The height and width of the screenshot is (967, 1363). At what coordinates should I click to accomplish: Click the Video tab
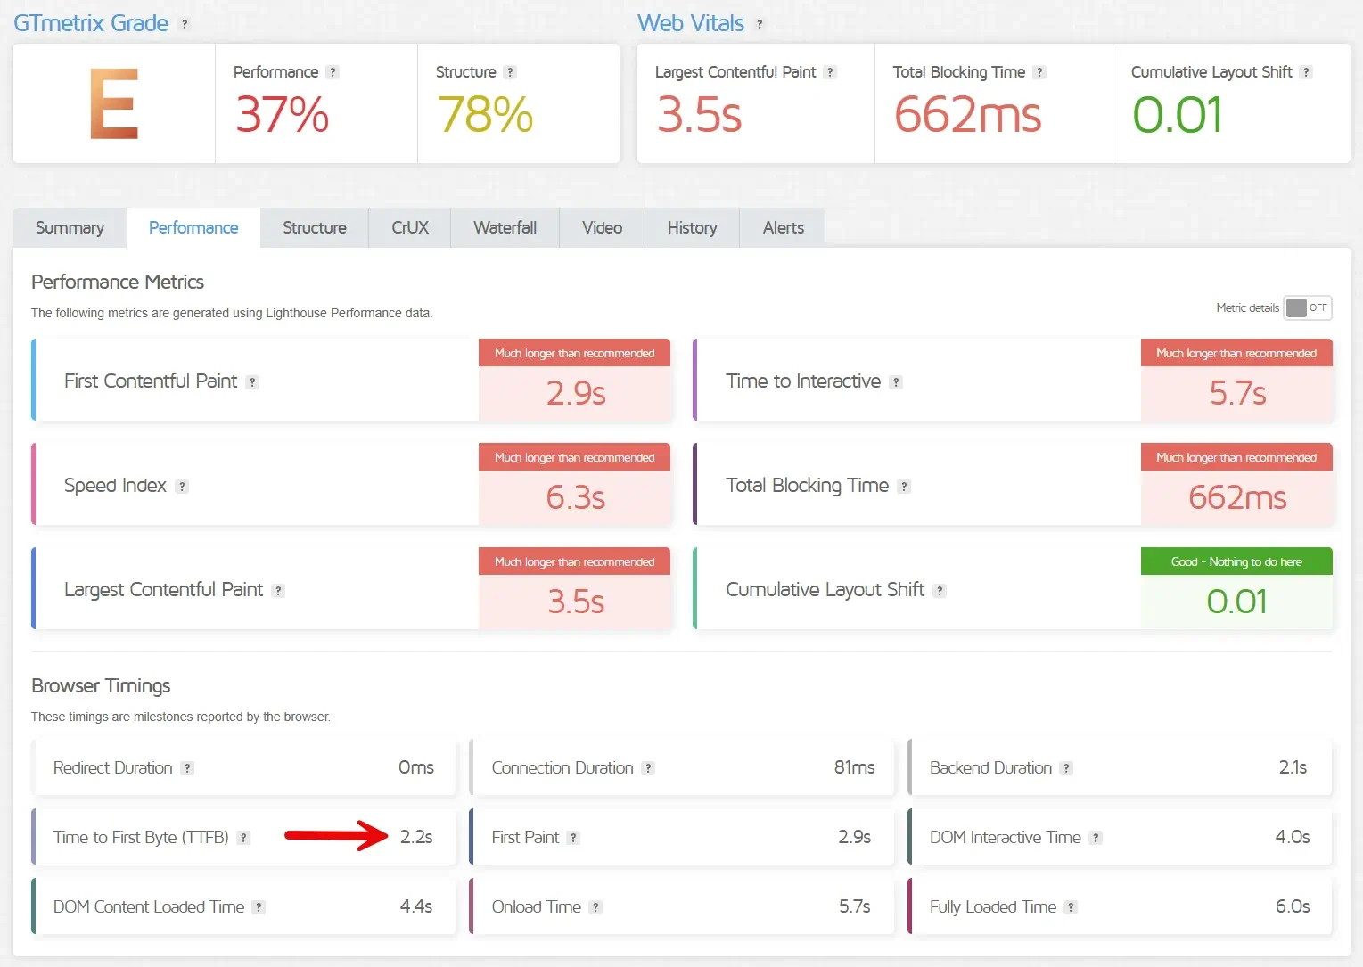[602, 228]
